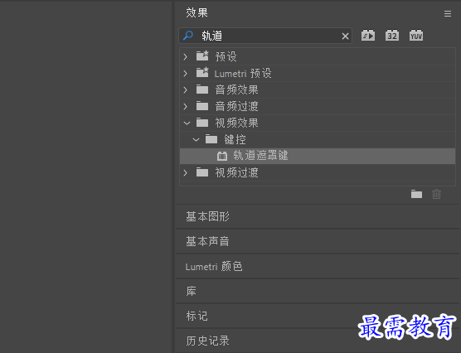The width and height of the screenshot is (461, 353).
Task: Create a new custom bin folder
Action: [416, 194]
